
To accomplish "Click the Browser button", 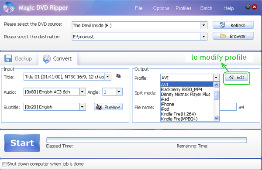I will (x=233, y=36).
